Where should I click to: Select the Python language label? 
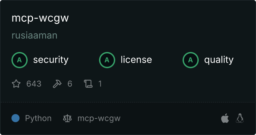click(x=38, y=118)
